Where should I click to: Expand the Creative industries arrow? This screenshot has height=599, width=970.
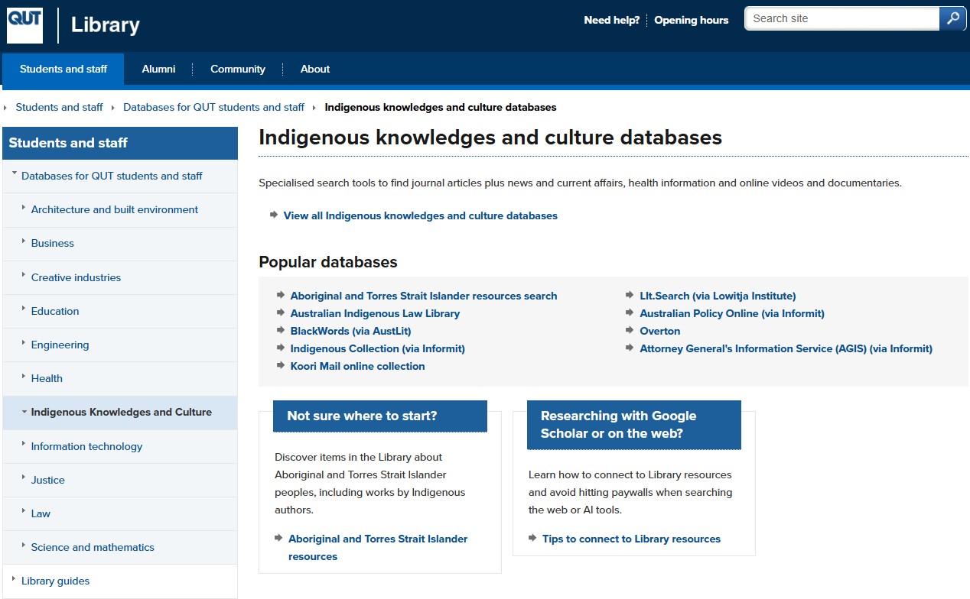[x=24, y=276]
